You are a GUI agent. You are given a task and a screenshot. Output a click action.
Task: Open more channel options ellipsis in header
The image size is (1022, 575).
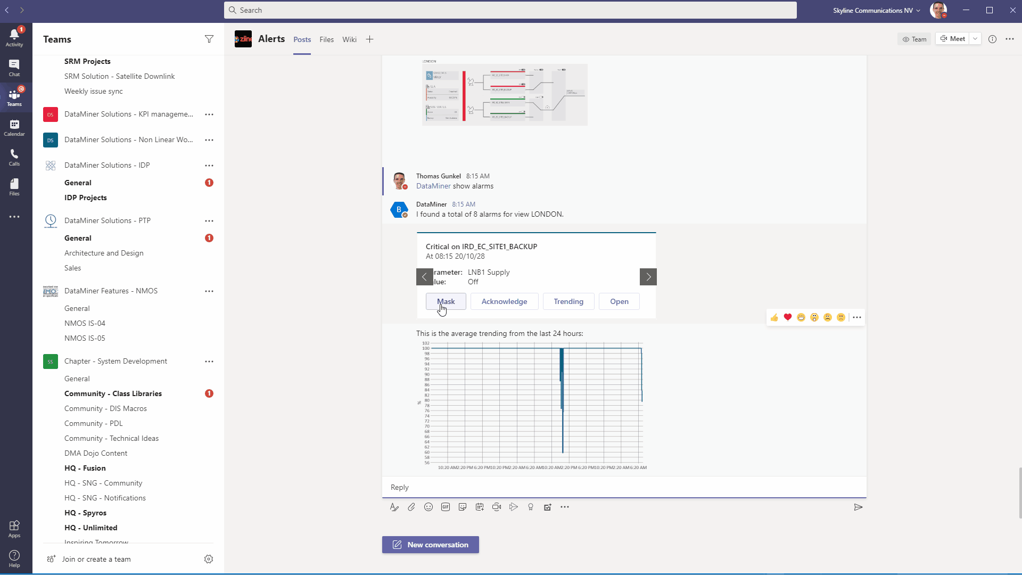point(1010,39)
